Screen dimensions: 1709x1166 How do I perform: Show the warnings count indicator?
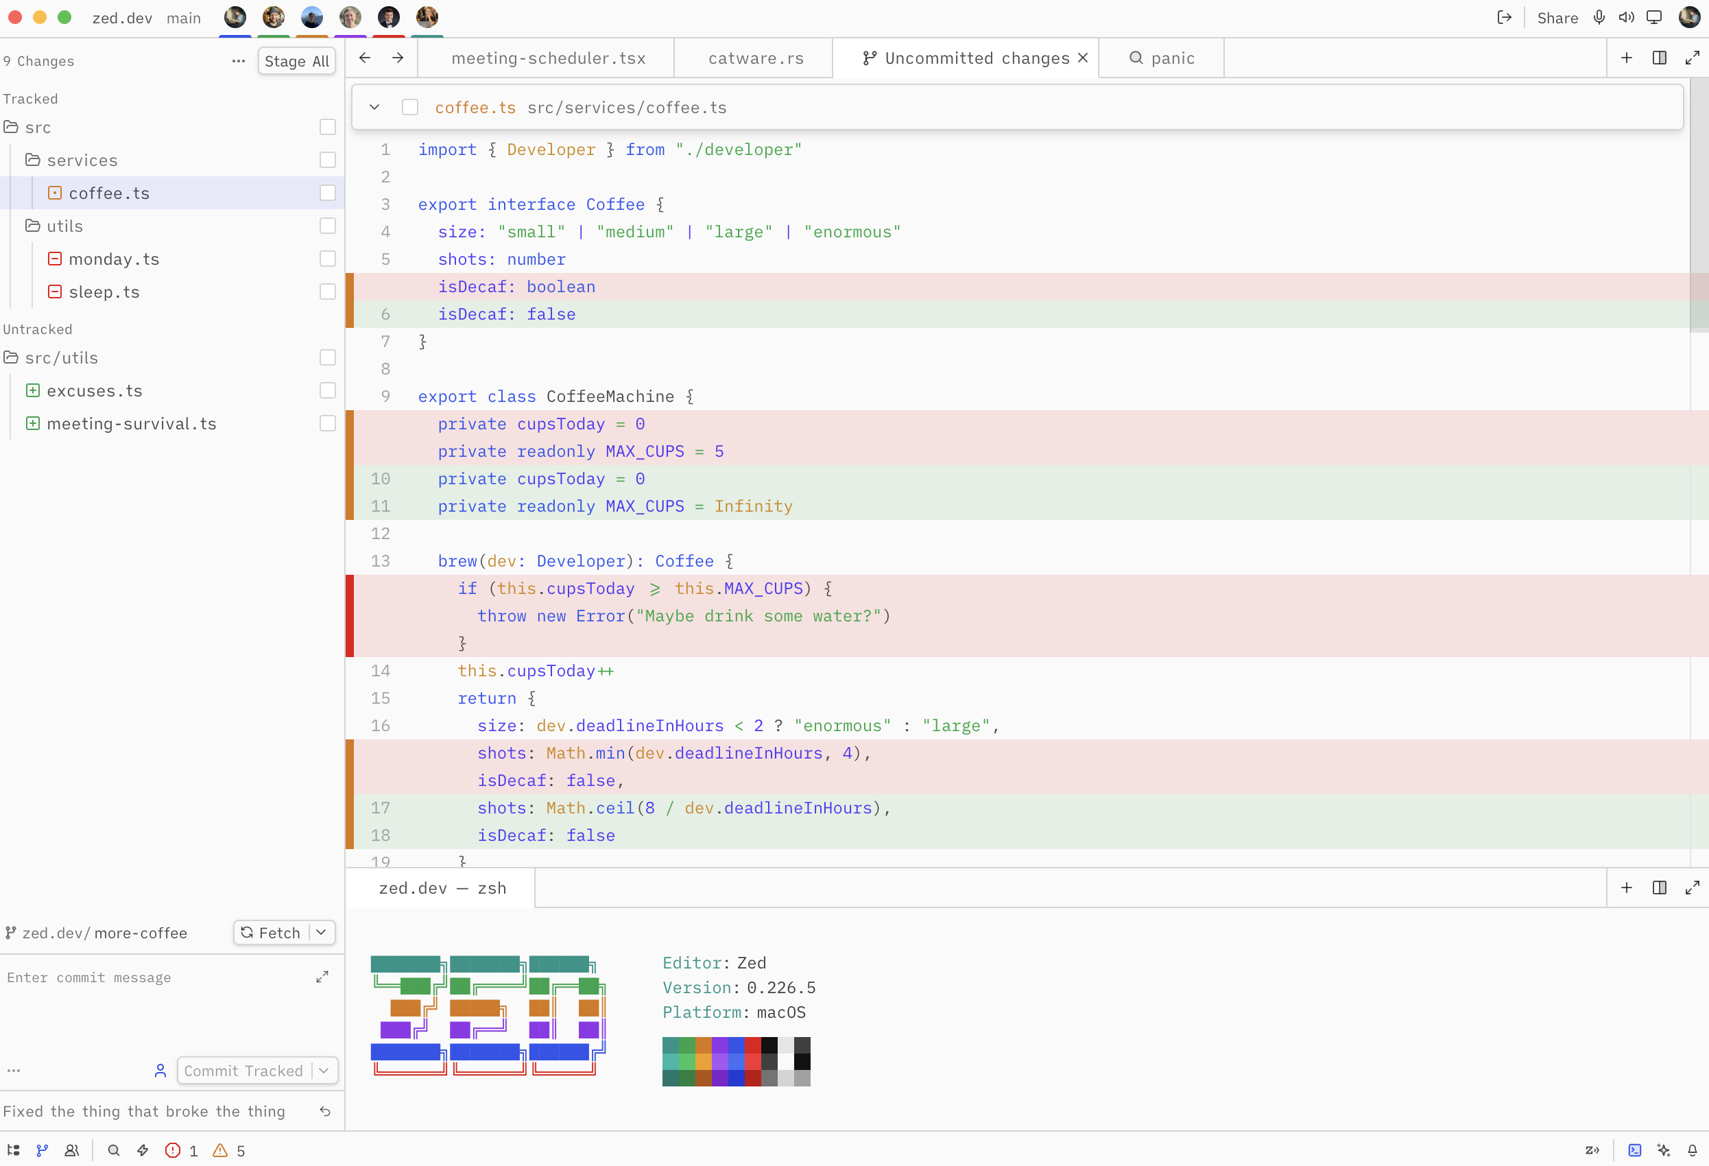pyautogui.click(x=228, y=1150)
